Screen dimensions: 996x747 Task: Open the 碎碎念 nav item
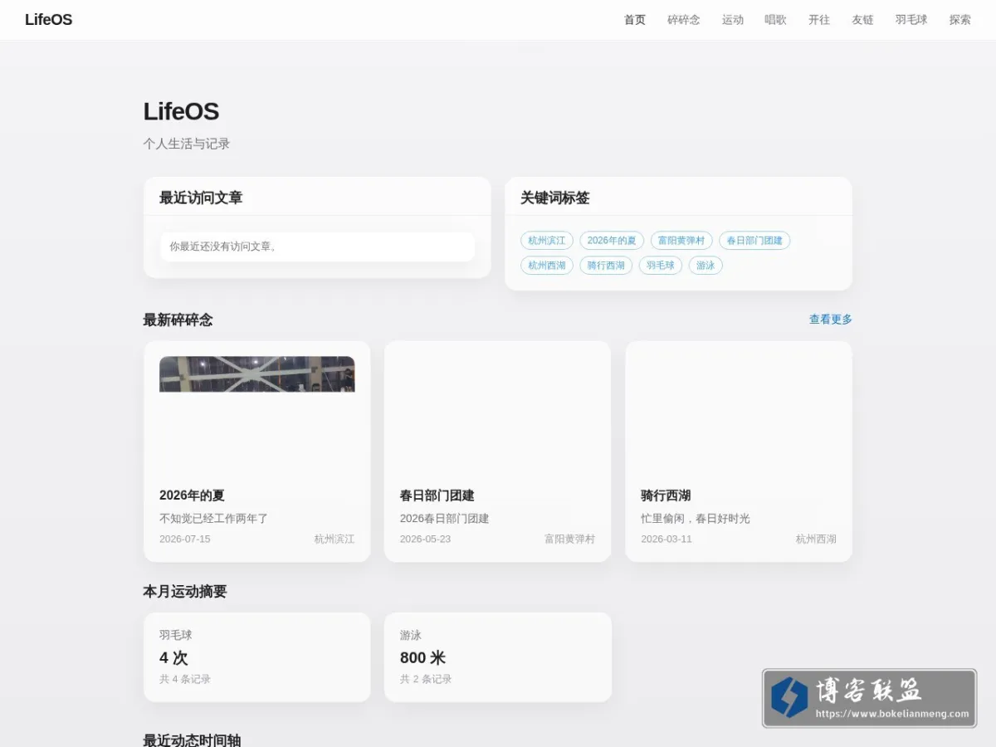tap(684, 20)
